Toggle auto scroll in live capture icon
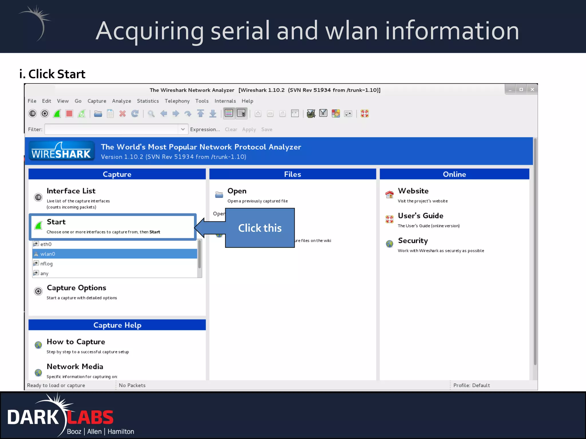This screenshot has height=439, width=586. (x=241, y=113)
